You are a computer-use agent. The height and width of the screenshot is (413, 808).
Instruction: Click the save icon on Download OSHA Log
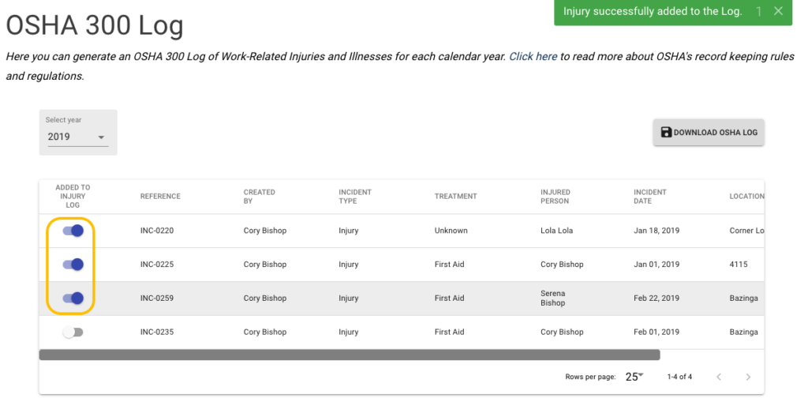(x=666, y=133)
